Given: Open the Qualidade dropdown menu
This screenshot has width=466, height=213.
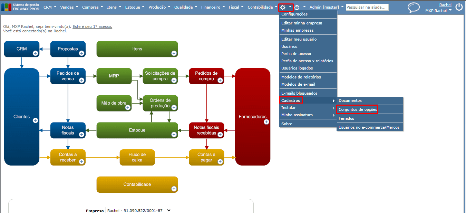Looking at the screenshot, I should click(x=186, y=7).
